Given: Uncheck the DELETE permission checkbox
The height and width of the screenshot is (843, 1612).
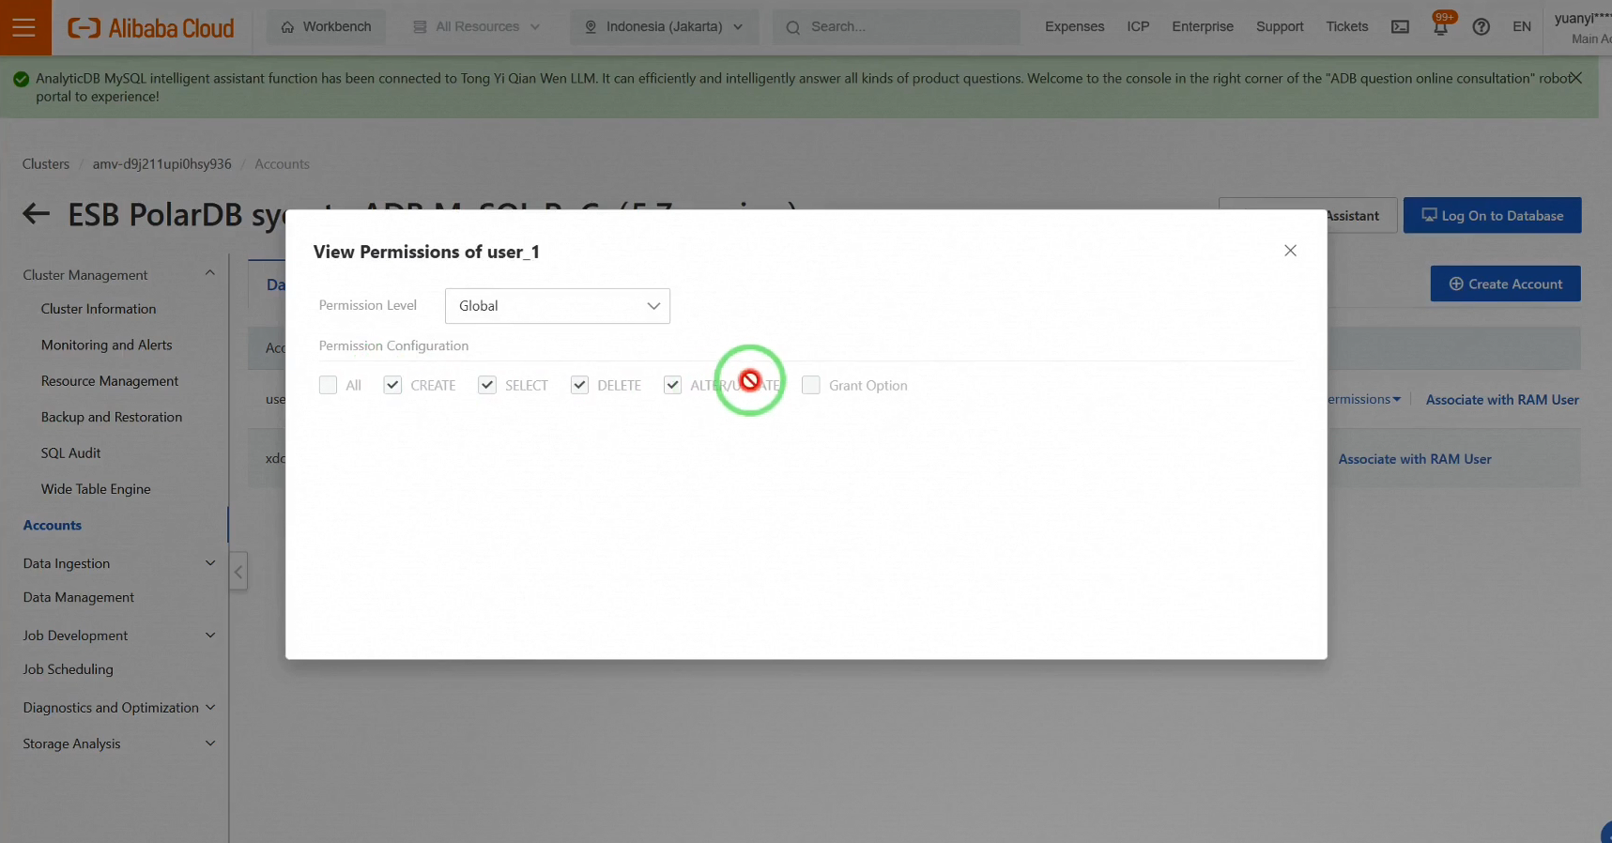Looking at the screenshot, I should pos(579,385).
